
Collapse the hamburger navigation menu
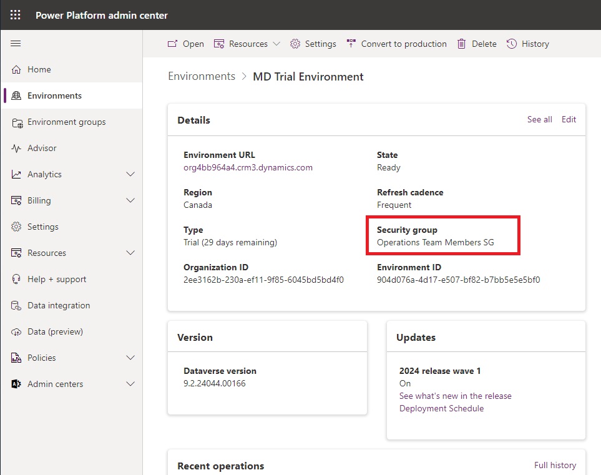(16, 43)
